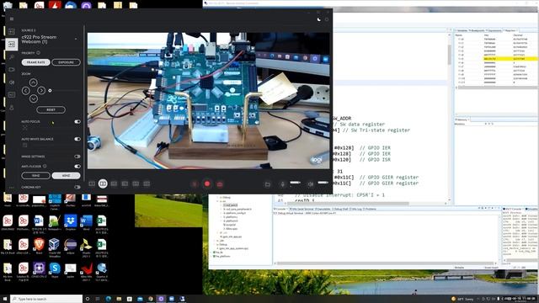Click the snapshot camera icon beside Record
539x303 pixels.
click(x=220, y=184)
